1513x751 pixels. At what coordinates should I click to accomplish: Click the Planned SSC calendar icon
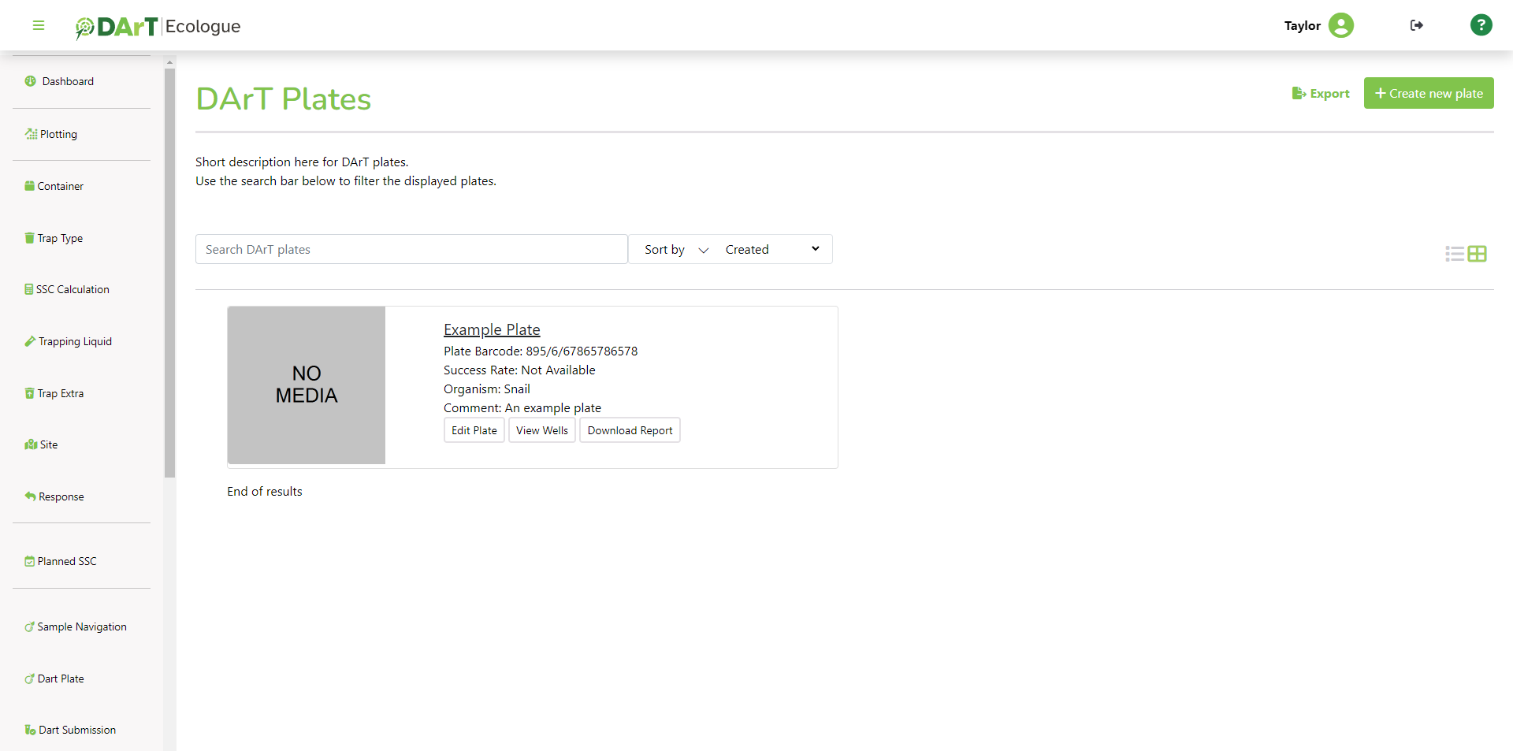click(x=30, y=561)
